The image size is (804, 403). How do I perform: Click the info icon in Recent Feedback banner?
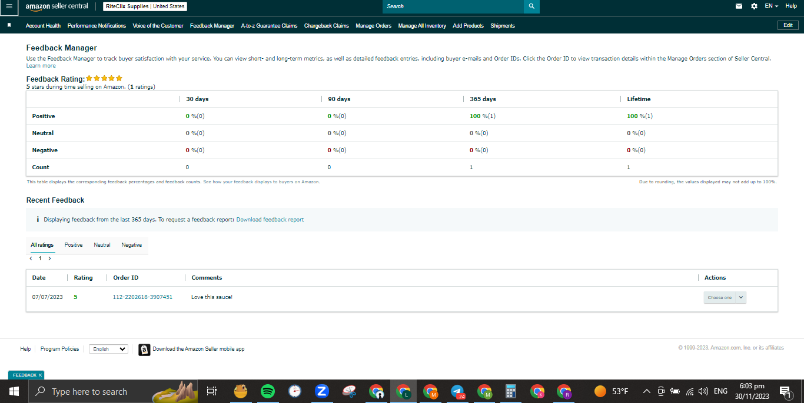pos(38,219)
